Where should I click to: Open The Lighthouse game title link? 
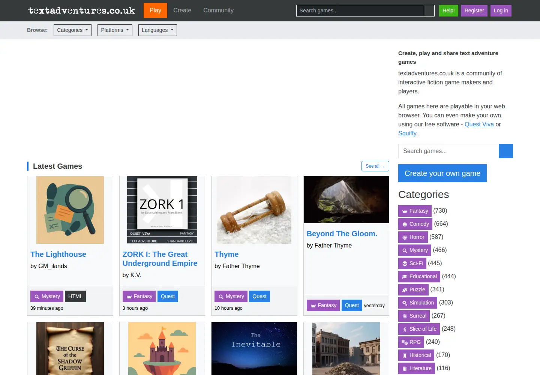[58, 254]
